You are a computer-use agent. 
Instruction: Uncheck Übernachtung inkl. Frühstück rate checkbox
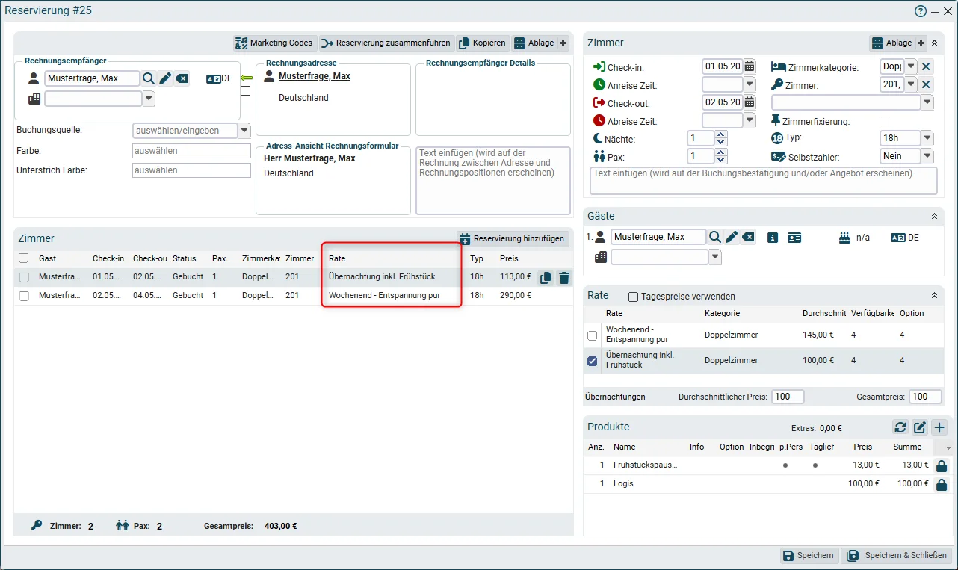[593, 361]
